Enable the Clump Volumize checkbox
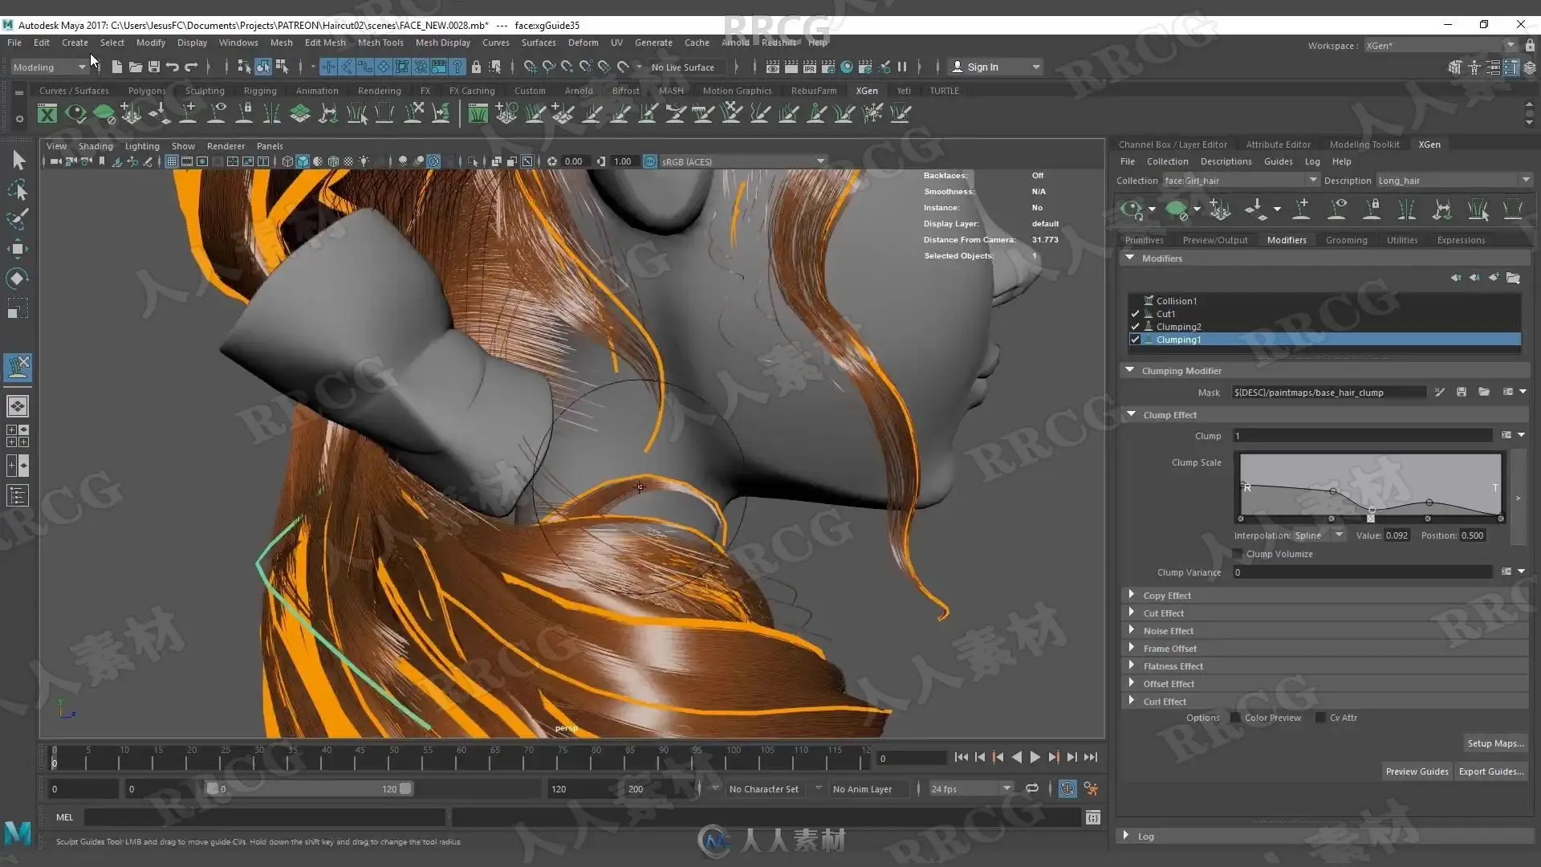The width and height of the screenshot is (1541, 867). tap(1238, 554)
